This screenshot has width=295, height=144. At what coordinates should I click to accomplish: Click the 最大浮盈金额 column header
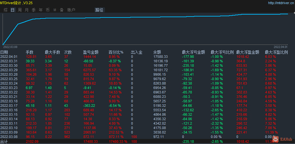point(247,52)
